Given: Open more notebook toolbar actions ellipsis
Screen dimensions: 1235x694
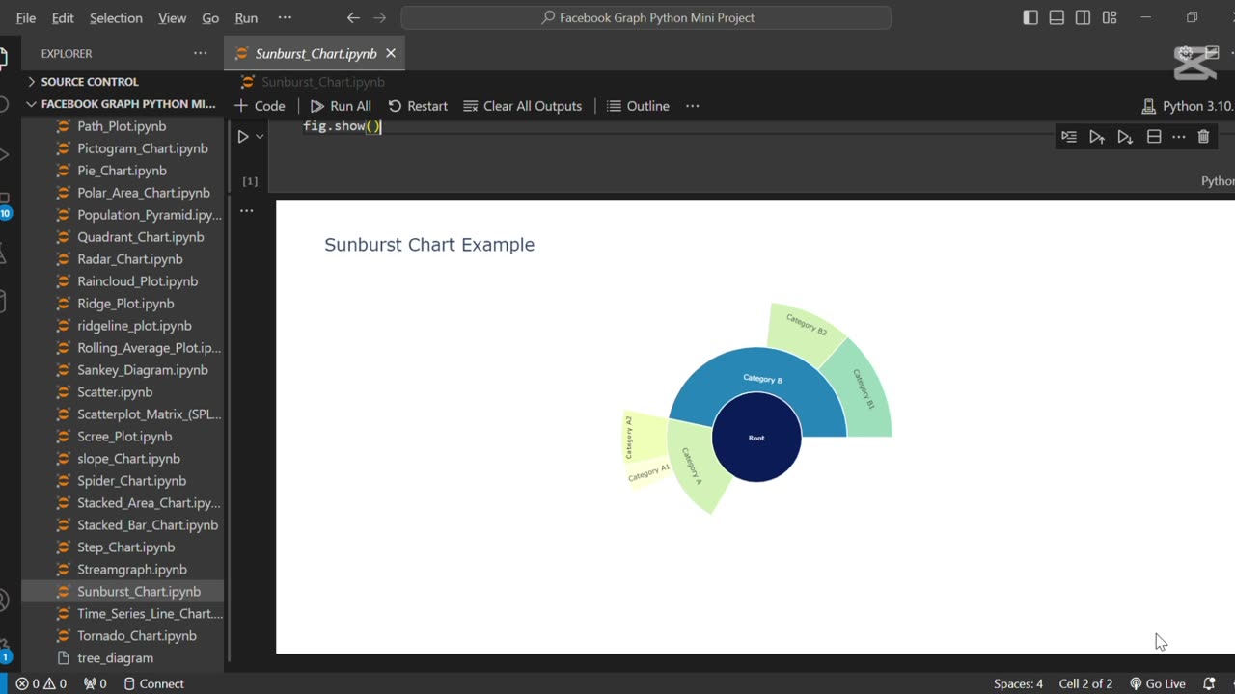Looking at the screenshot, I should point(692,106).
